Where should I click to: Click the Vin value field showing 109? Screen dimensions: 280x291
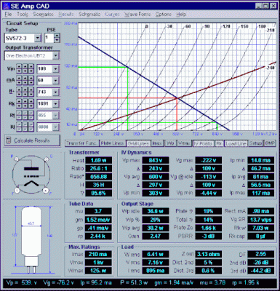(44, 69)
